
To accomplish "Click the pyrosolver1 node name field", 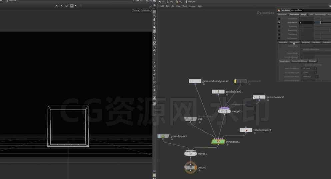I will tap(310, 10).
